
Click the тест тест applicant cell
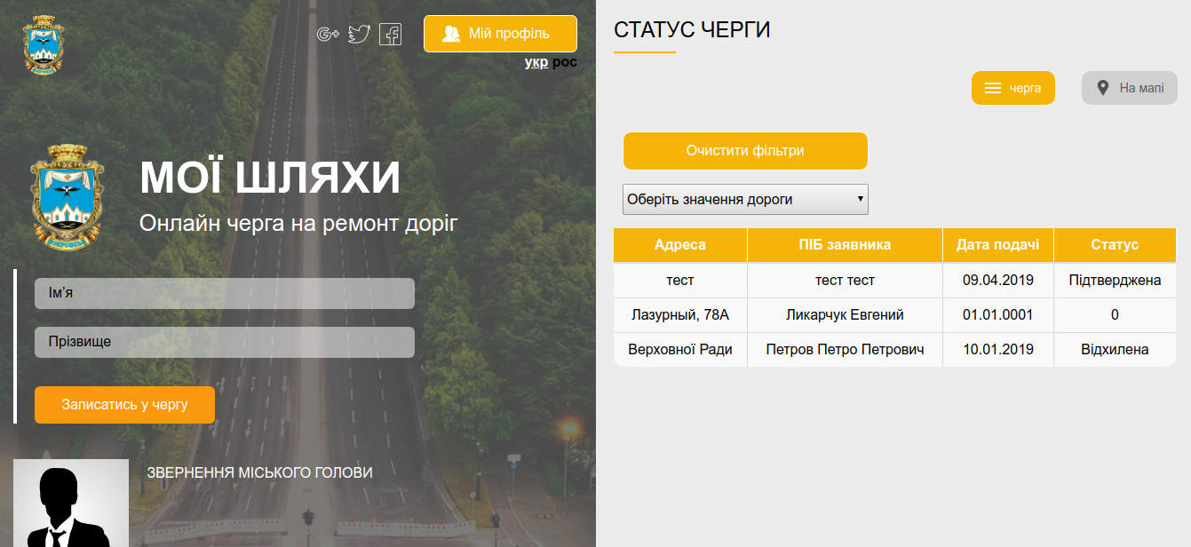[x=845, y=281]
